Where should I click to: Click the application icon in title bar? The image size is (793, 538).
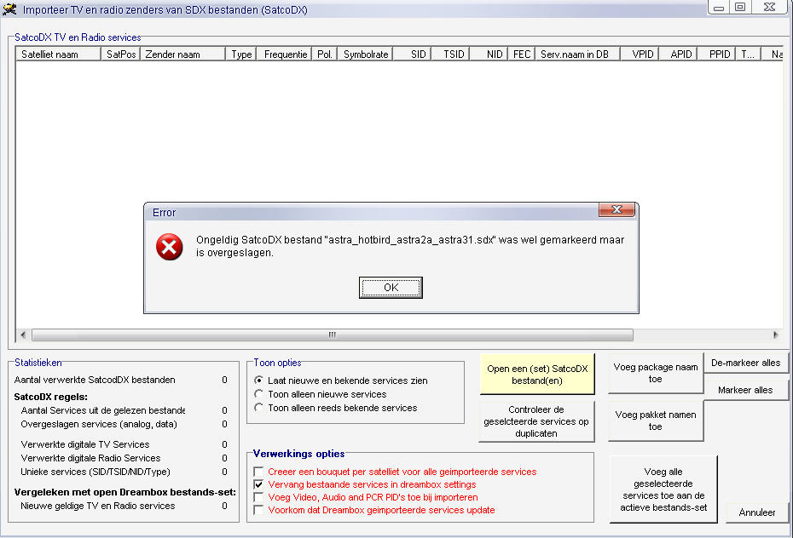pyautogui.click(x=9, y=9)
